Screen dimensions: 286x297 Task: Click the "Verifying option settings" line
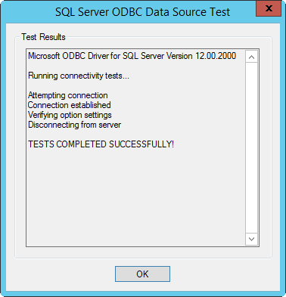[x=70, y=115]
